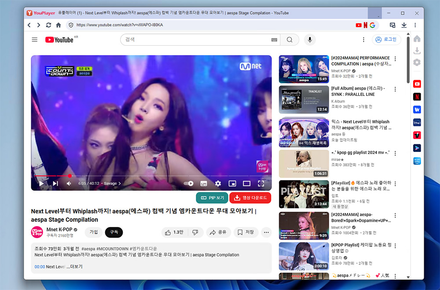Open the Mnet K-POP channel avatar
Screen dimensions: 440x290
37,232
